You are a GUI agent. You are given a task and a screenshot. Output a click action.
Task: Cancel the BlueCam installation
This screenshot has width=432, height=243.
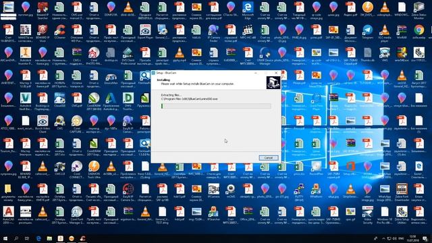click(x=269, y=158)
